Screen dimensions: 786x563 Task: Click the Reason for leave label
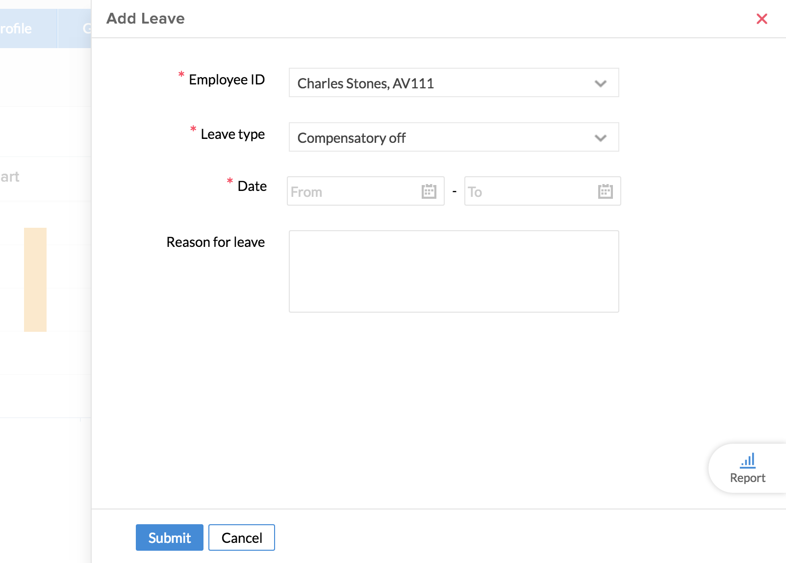tap(215, 242)
